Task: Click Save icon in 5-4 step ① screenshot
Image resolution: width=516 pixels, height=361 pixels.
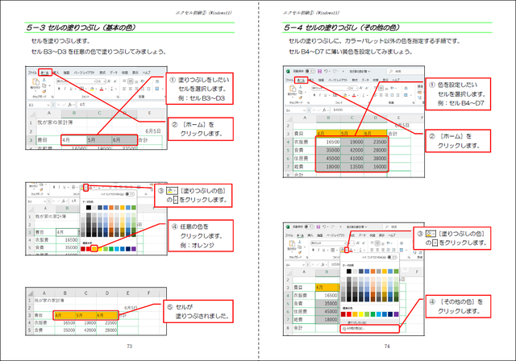Action: (319, 72)
